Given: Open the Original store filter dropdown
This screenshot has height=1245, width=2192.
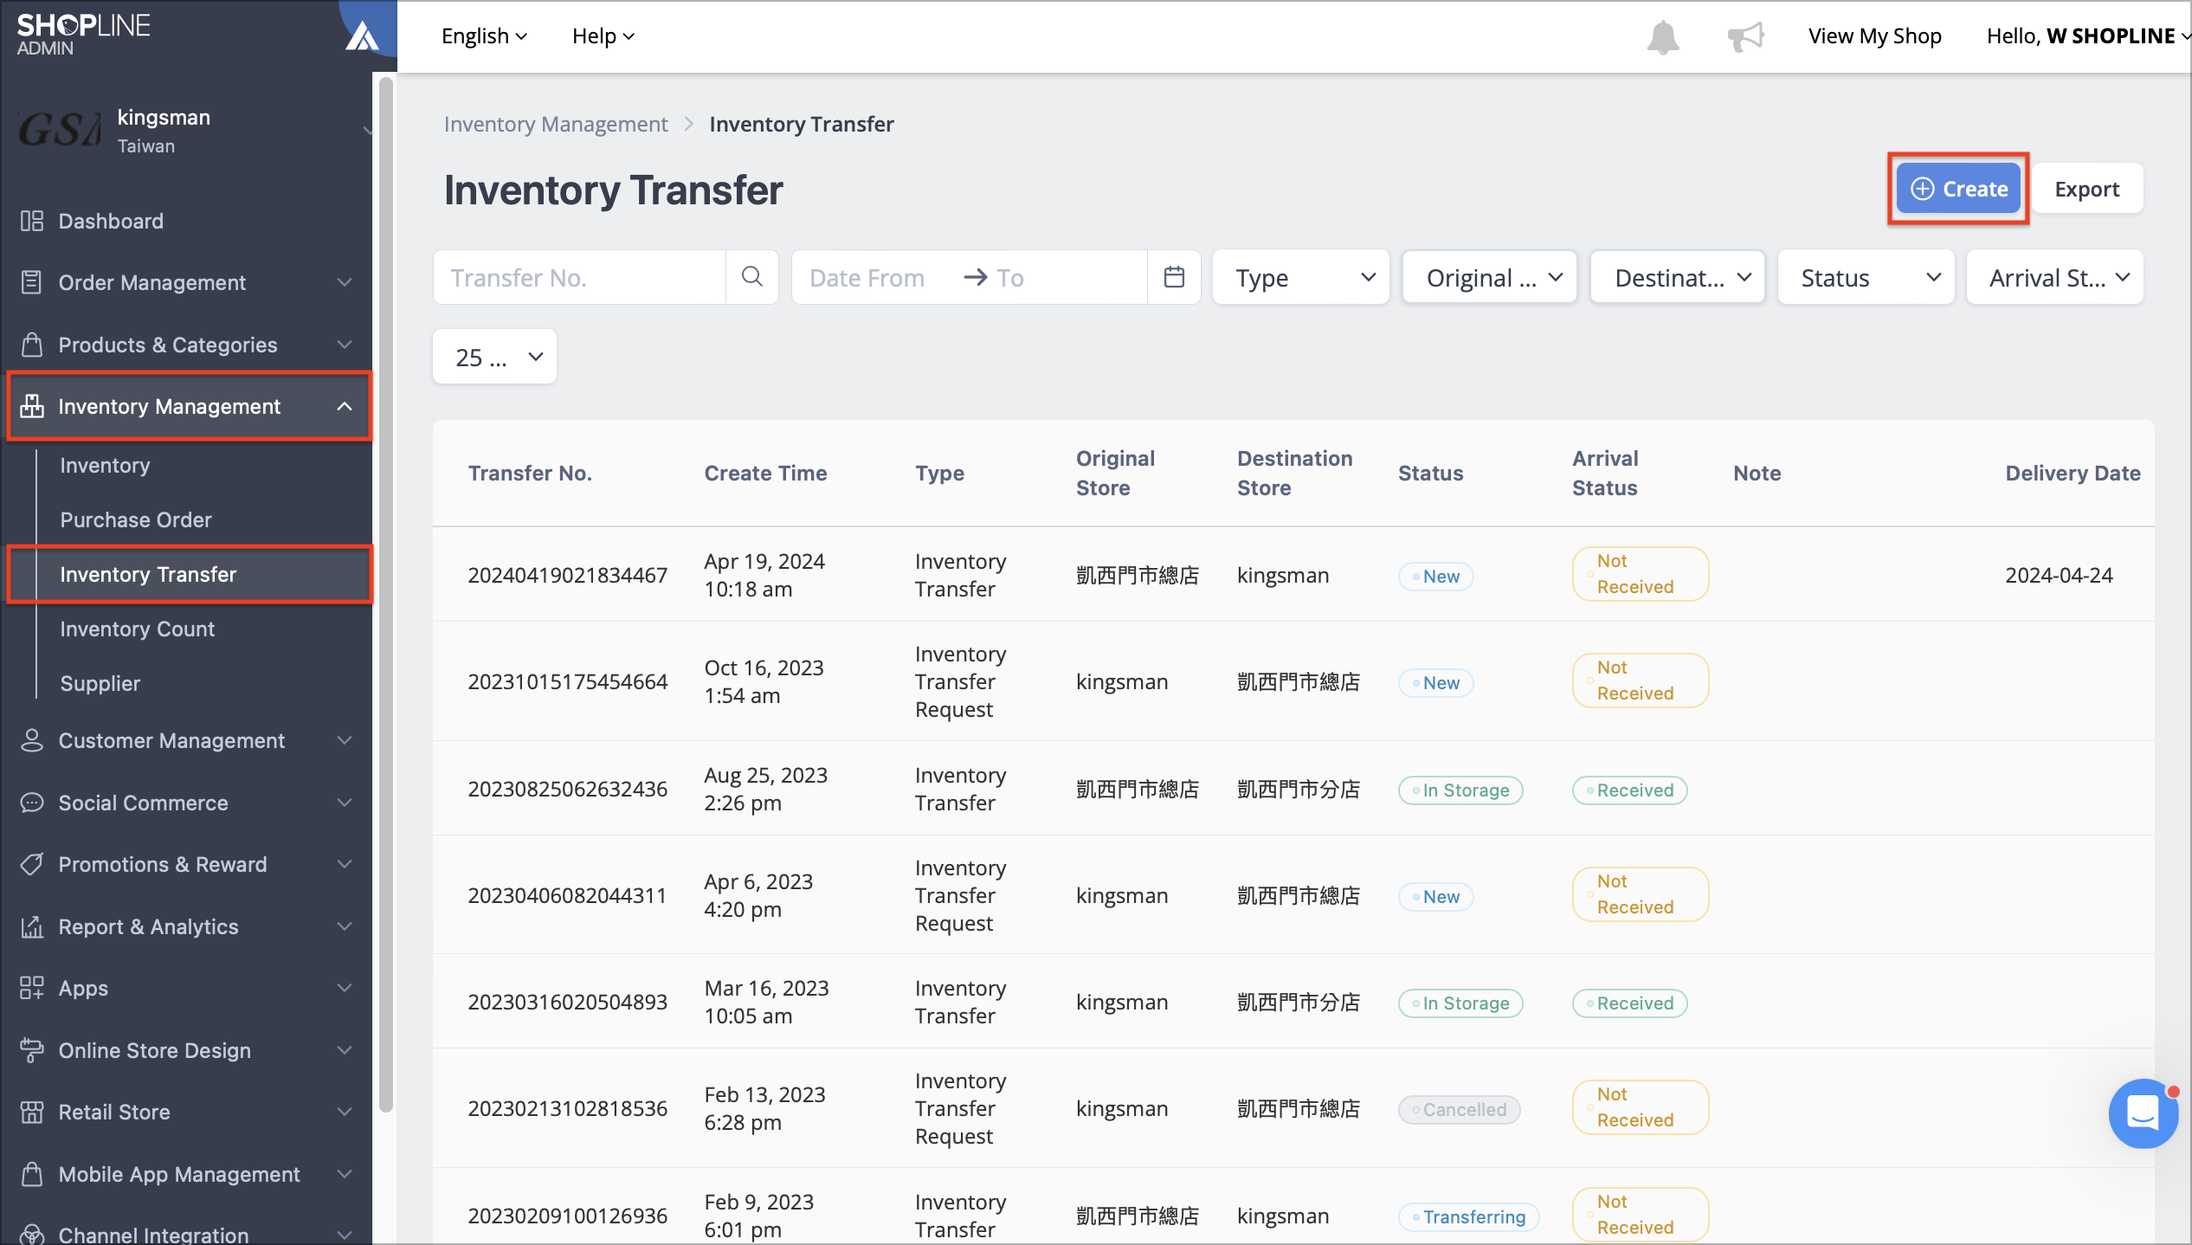Looking at the screenshot, I should coord(1490,277).
